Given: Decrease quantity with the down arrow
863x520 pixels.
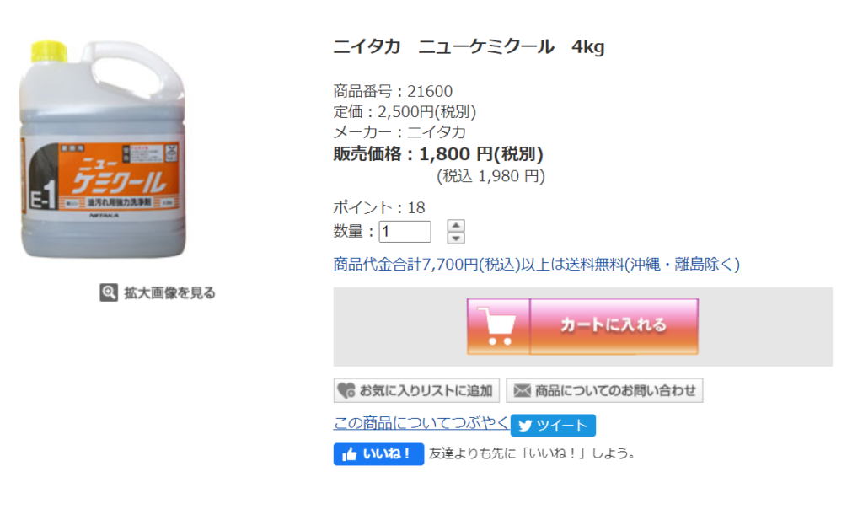Looking at the screenshot, I should (x=456, y=238).
